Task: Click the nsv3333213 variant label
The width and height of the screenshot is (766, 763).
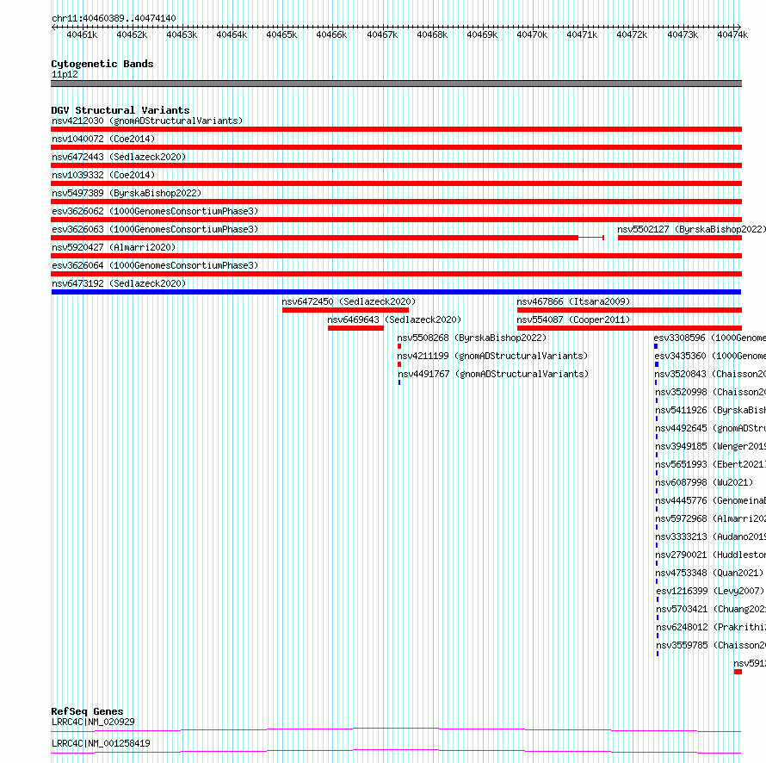Action: pos(711,537)
